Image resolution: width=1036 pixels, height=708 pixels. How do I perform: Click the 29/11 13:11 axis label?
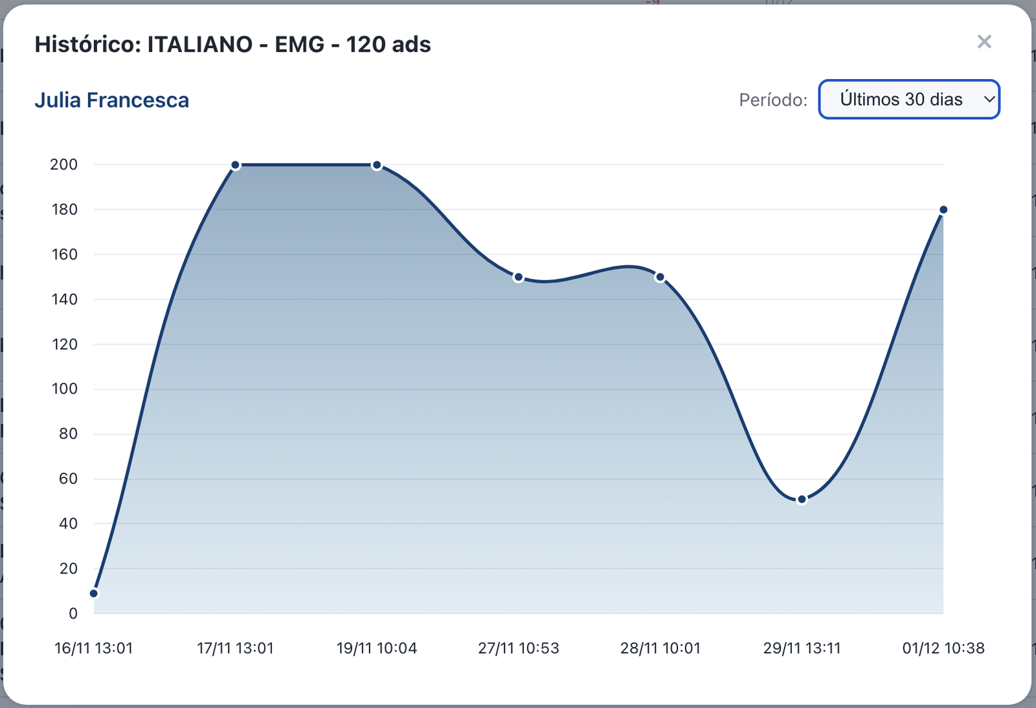pos(802,648)
